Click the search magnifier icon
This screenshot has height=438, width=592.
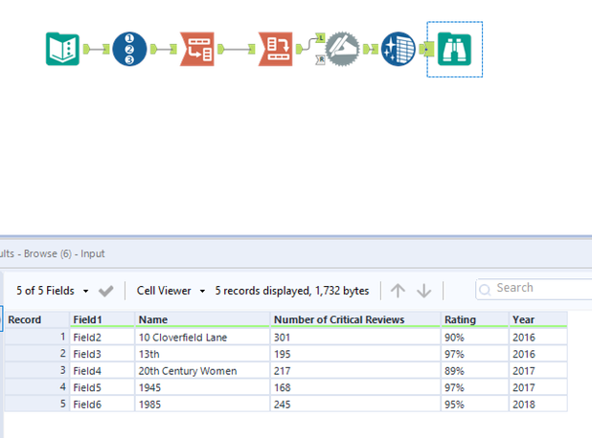[x=485, y=290]
